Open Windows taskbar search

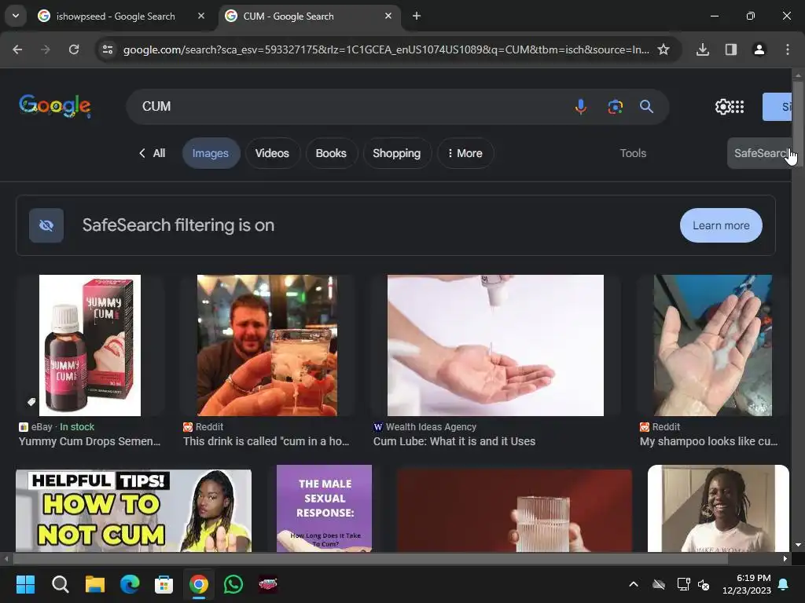tap(60, 584)
